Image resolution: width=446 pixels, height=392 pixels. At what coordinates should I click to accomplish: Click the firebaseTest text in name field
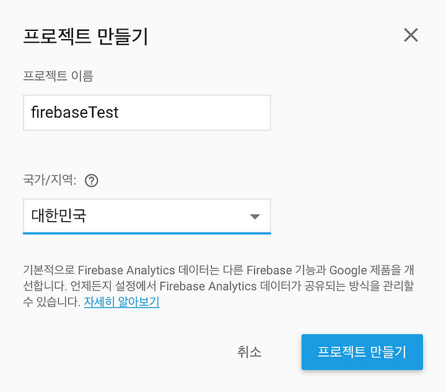[74, 112]
